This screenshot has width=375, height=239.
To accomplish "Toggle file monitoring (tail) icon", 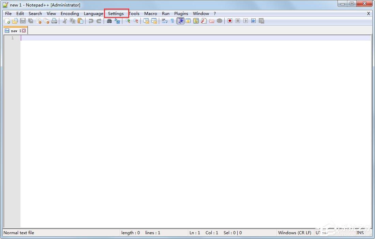I will [220, 21].
